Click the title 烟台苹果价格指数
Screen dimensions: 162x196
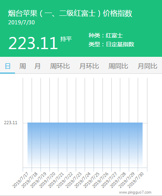click(70, 13)
